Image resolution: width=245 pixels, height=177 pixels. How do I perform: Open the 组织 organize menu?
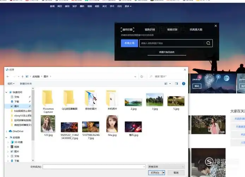11,84
